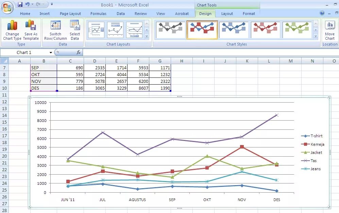
Task: Click Kemeja data point at NOV
Action: (242, 147)
